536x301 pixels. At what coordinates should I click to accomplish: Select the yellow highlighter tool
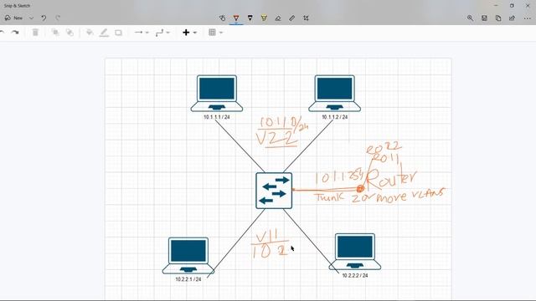pyautogui.click(x=264, y=18)
